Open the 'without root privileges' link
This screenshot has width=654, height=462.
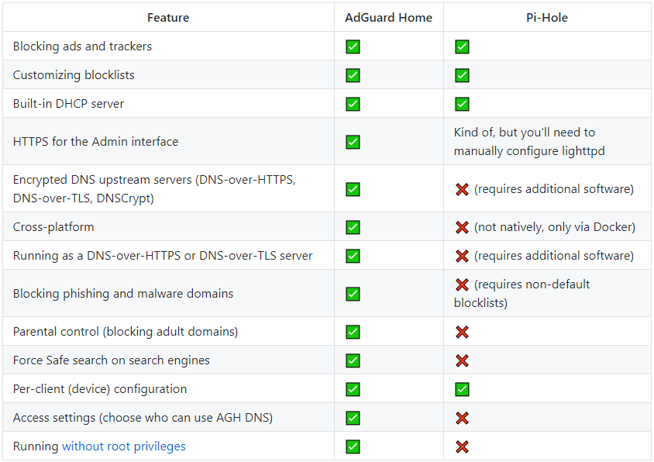[x=124, y=446]
